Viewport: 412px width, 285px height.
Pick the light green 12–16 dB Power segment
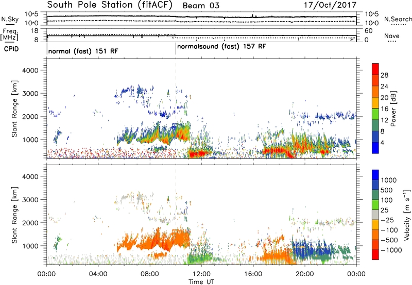[375, 114]
